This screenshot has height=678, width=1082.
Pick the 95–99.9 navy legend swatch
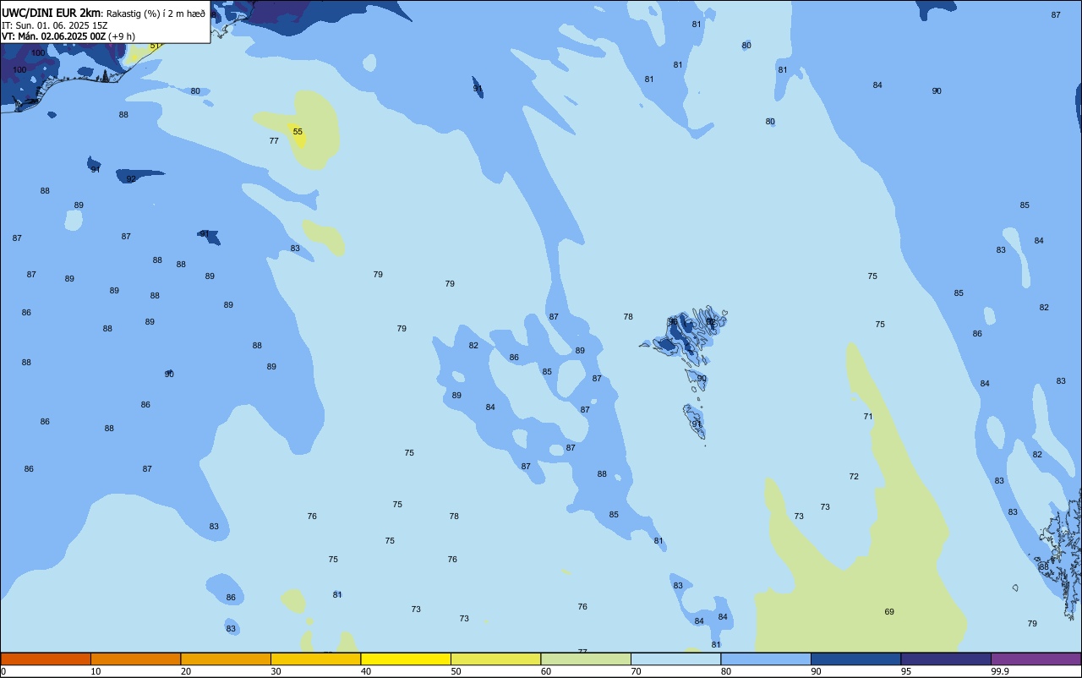click(x=946, y=659)
